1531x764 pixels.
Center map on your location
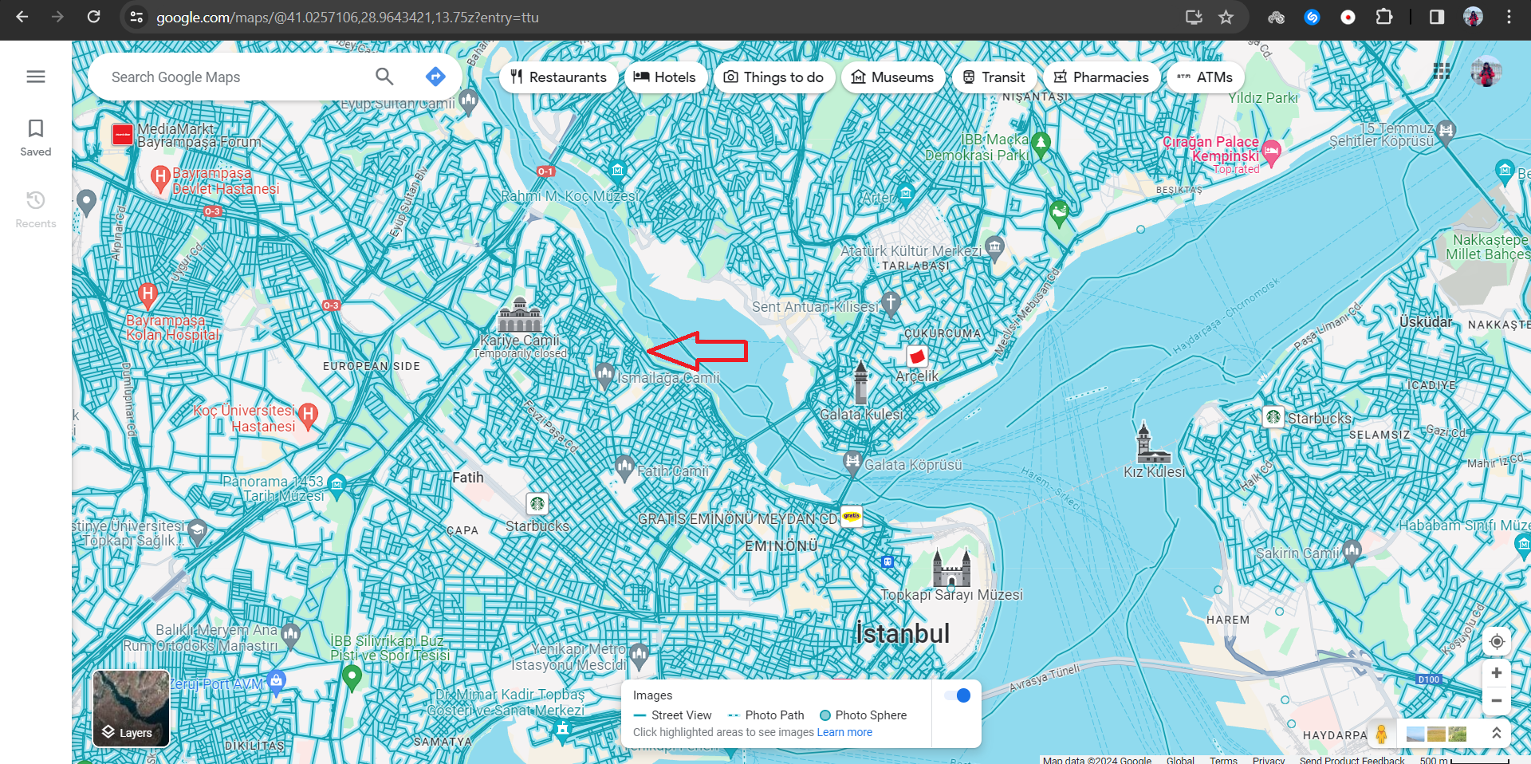tap(1497, 641)
